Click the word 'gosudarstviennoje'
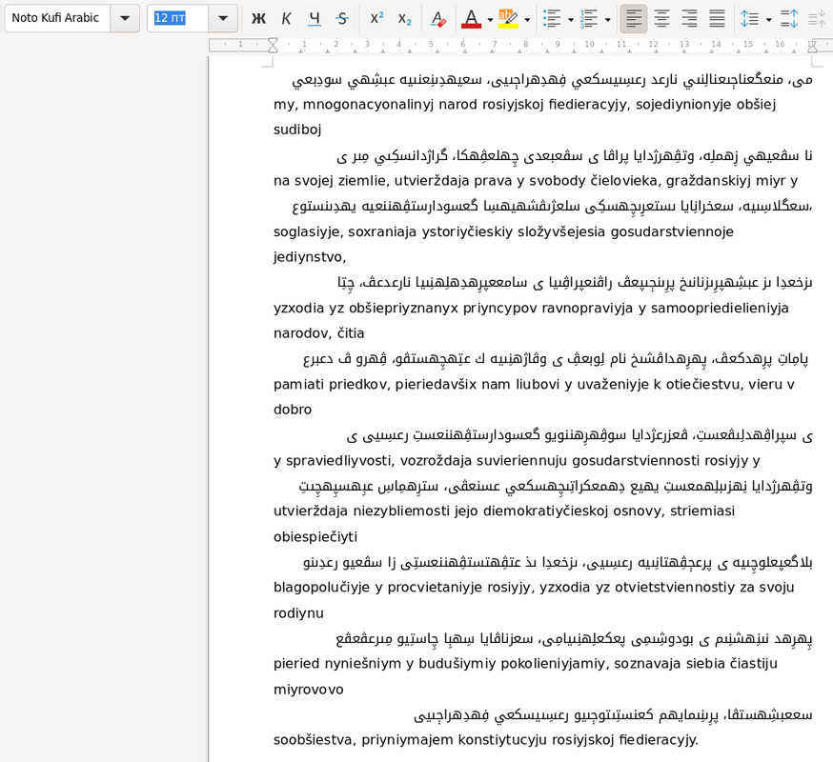Screen dimensions: 833x762 [x=672, y=232]
